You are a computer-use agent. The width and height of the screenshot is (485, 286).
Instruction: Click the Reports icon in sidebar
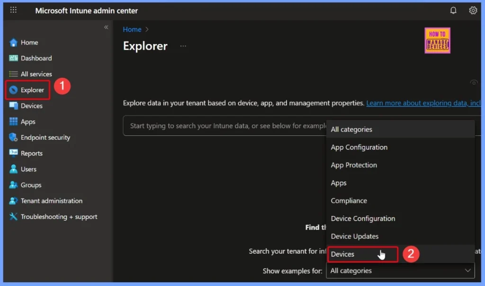tap(13, 153)
